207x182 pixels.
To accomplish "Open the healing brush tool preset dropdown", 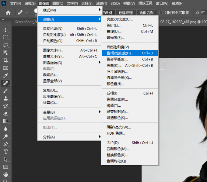I will 26,13.
